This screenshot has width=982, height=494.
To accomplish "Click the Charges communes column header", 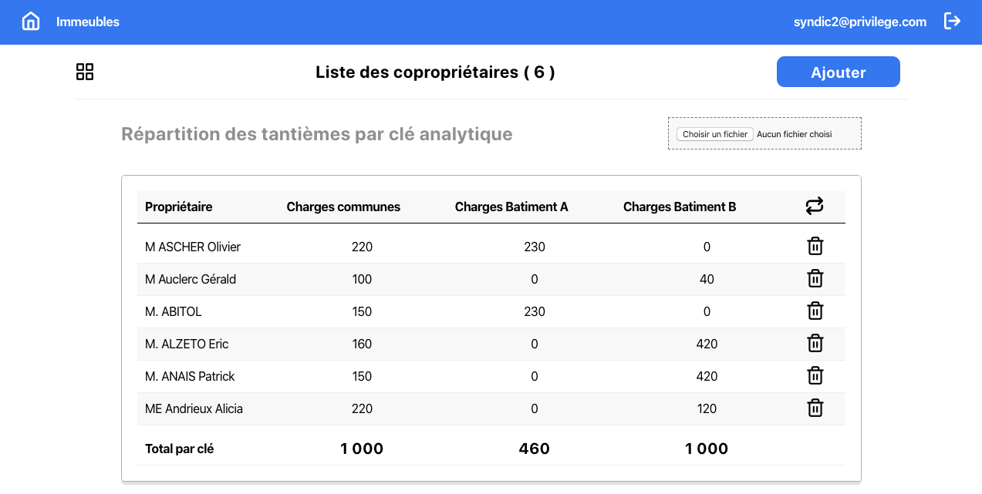I will tap(343, 207).
